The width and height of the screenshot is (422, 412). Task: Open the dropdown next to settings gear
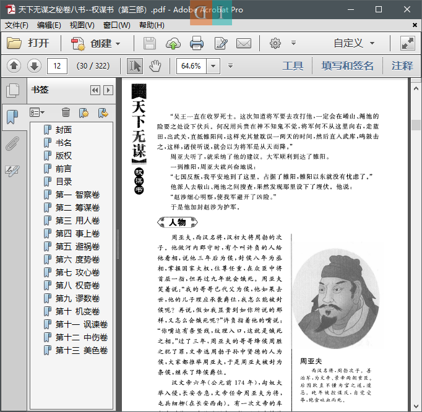coord(294,43)
